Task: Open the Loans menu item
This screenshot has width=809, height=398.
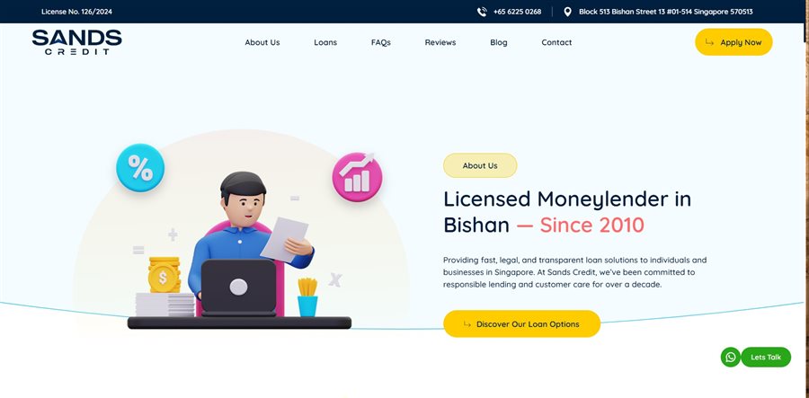Action: pyautogui.click(x=325, y=42)
